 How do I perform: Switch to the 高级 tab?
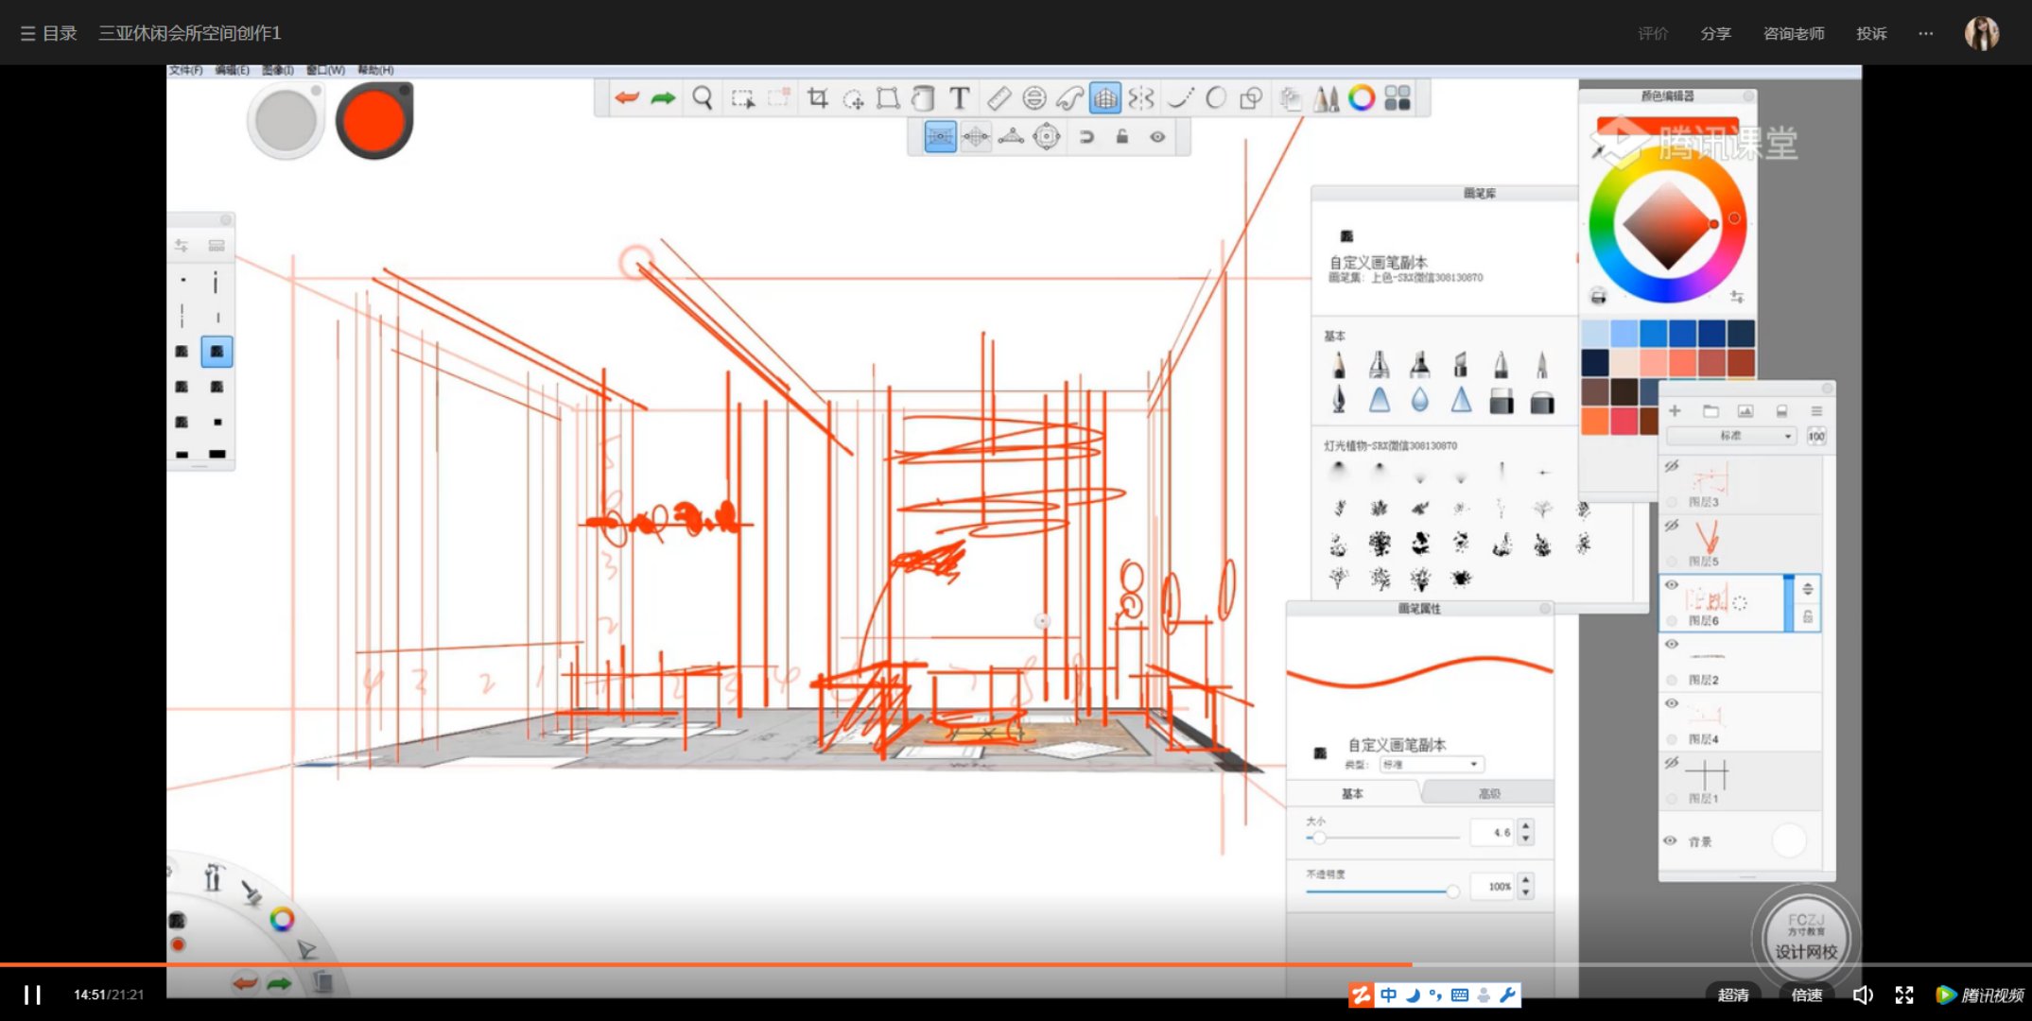click(1489, 793)
